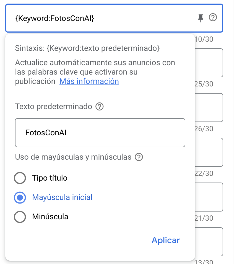The height and width of the screenshot is (264, 245).
Task: Focus the headline box above the 22/30 counter
Action: coord(209,152)
